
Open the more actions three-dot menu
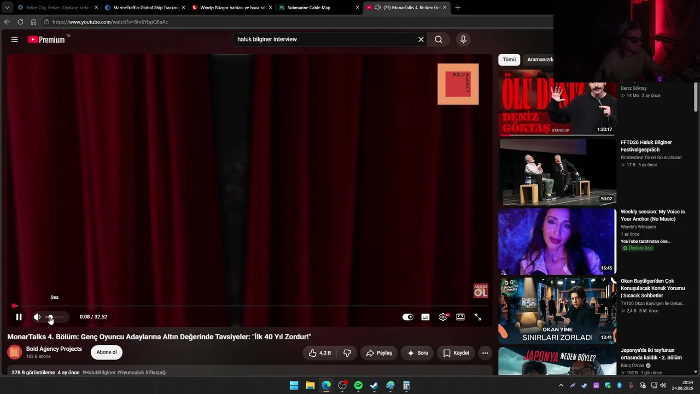485,353
